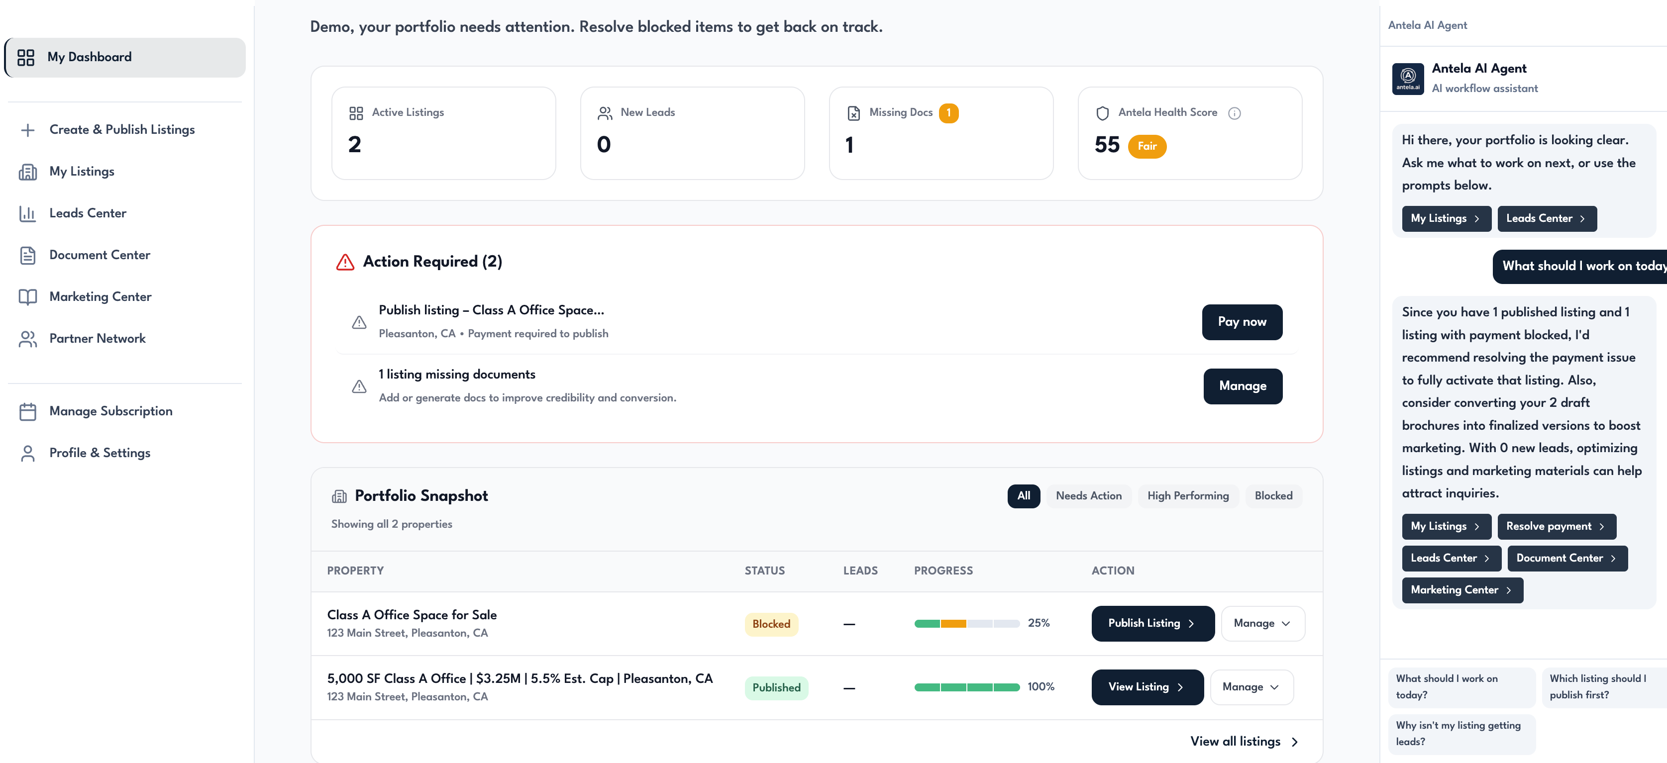Expand the Resolve payment prompt chevron
This screenshot has height=763, width=1667.
(1602, 526)
